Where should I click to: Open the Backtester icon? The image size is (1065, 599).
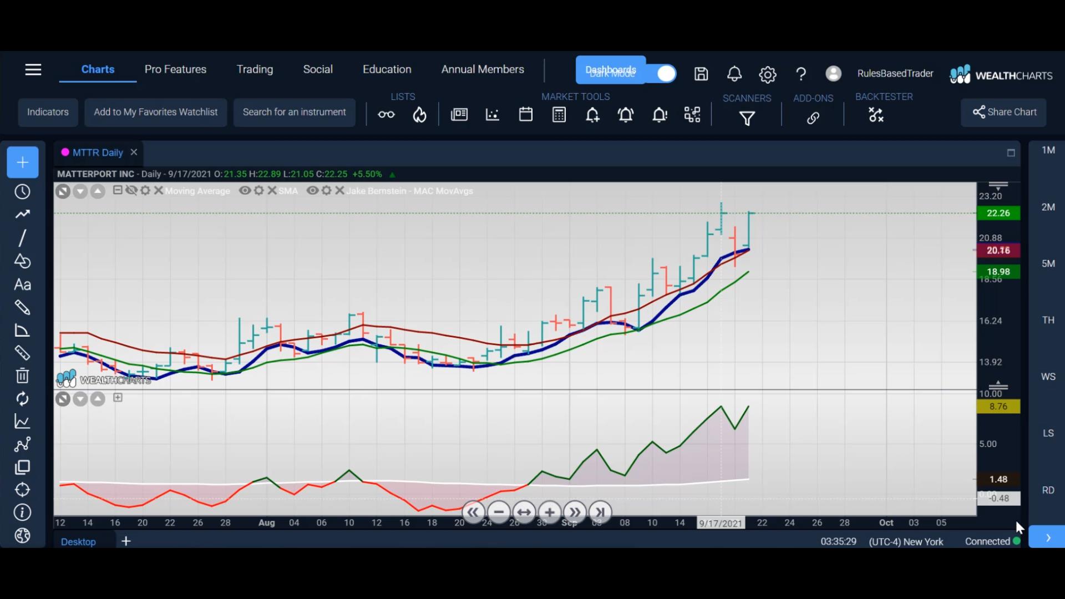point(876,115)
